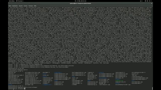
Task: Click file name restorepoint.cpp
Action: tap(104, 84)
